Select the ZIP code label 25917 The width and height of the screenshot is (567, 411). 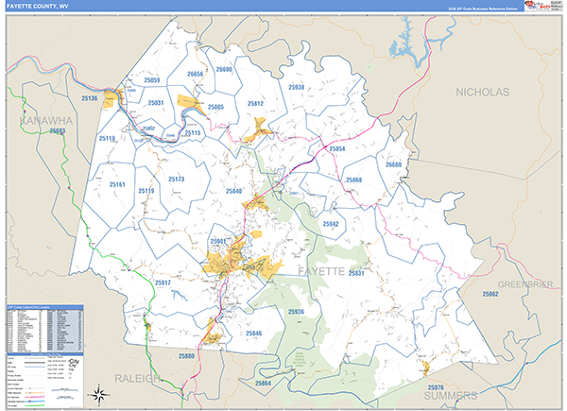tap(163, 283)
